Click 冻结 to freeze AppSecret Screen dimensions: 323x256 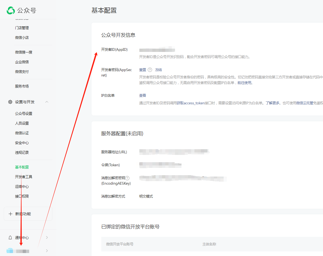coord(159,70)
